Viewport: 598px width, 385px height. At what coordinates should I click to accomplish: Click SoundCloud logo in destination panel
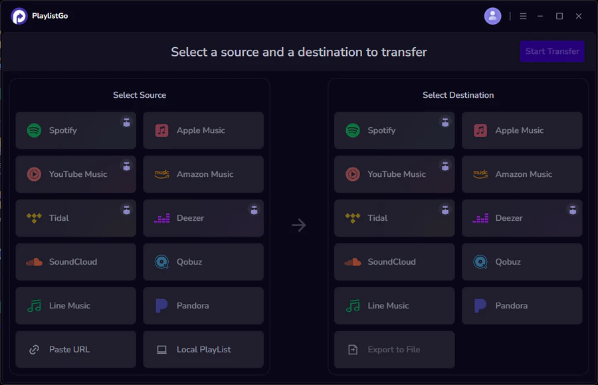tap(353, 262)
